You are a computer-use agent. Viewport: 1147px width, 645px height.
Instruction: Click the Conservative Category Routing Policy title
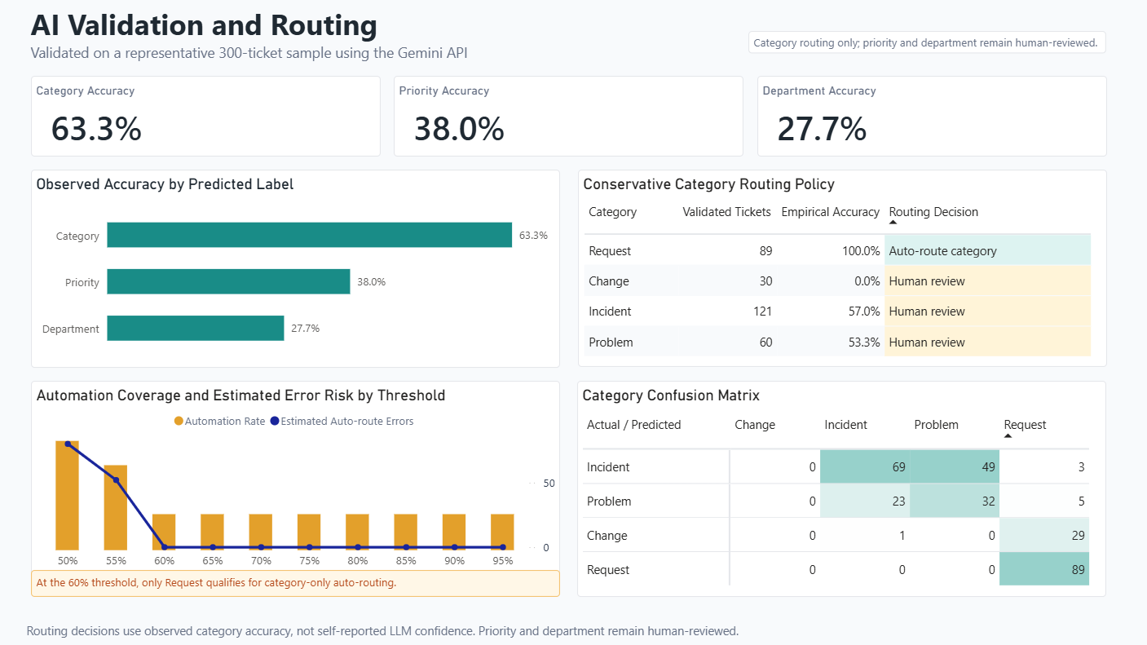(708, 184)
